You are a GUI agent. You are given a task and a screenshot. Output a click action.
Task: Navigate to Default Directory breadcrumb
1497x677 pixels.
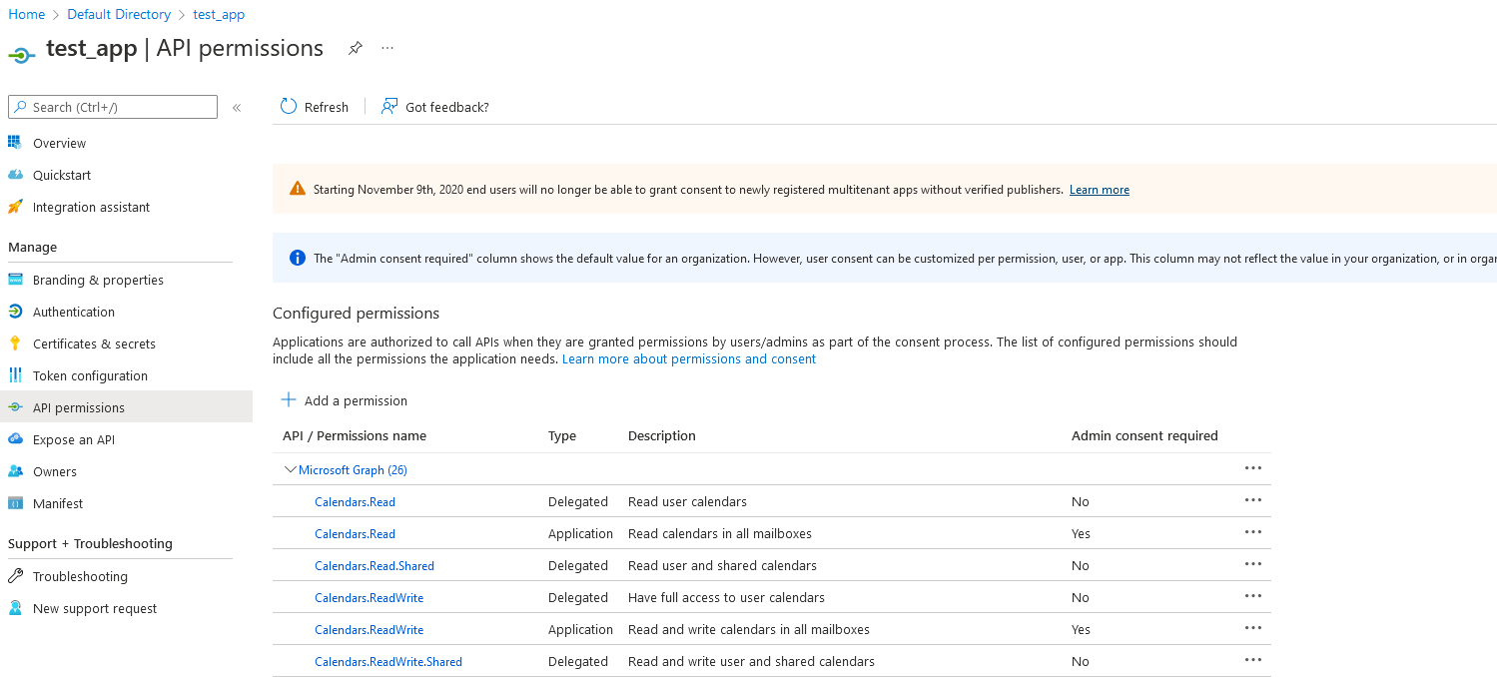[119, 15]
